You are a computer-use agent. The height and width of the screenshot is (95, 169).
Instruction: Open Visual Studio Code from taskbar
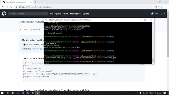pyautogui.click(x=22, y=93)
